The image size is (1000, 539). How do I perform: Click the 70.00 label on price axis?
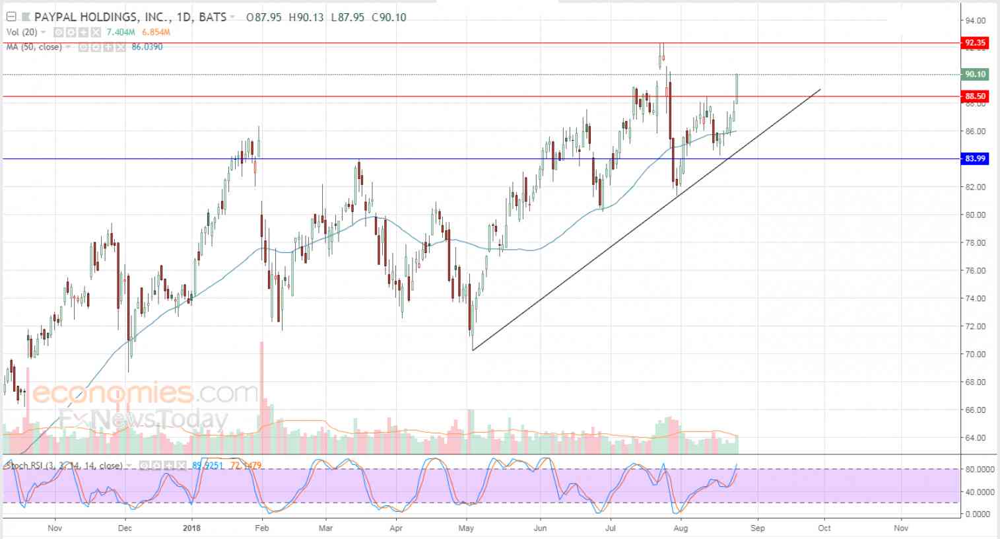pyautogui.click(x=975, y=355)
